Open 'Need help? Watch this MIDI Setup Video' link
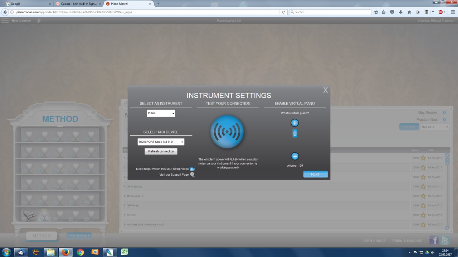The height and width of the screenshot is (257, 458). click(162, 169)
